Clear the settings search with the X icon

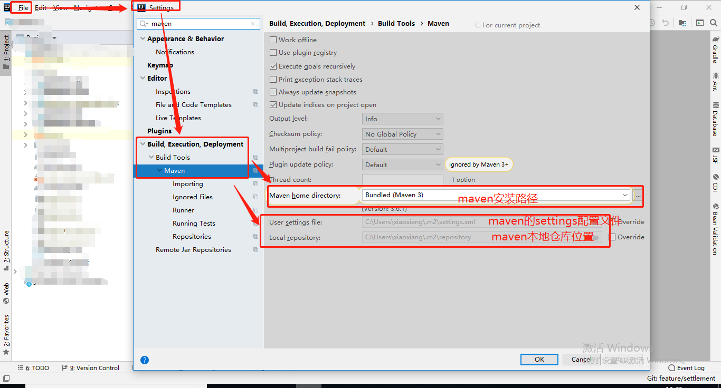tap(254, 24)
